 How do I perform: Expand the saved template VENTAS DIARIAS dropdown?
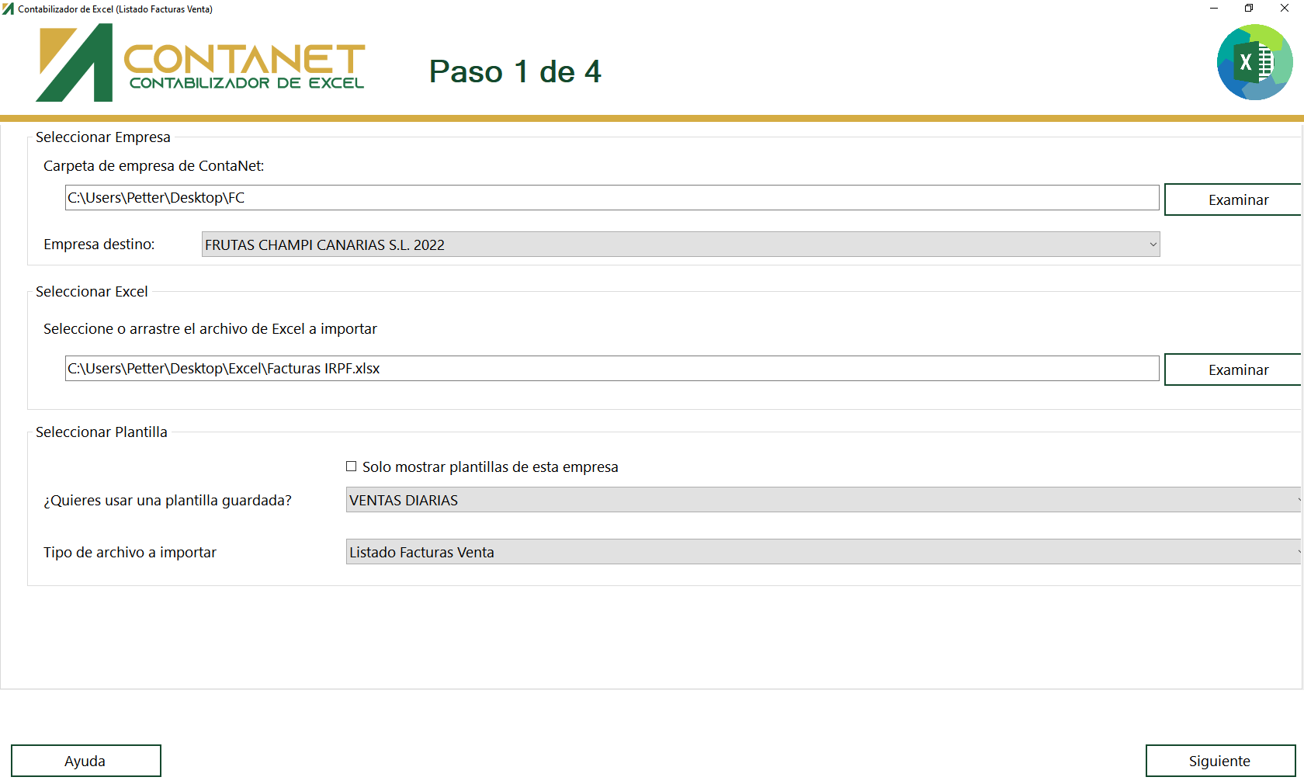824,500
